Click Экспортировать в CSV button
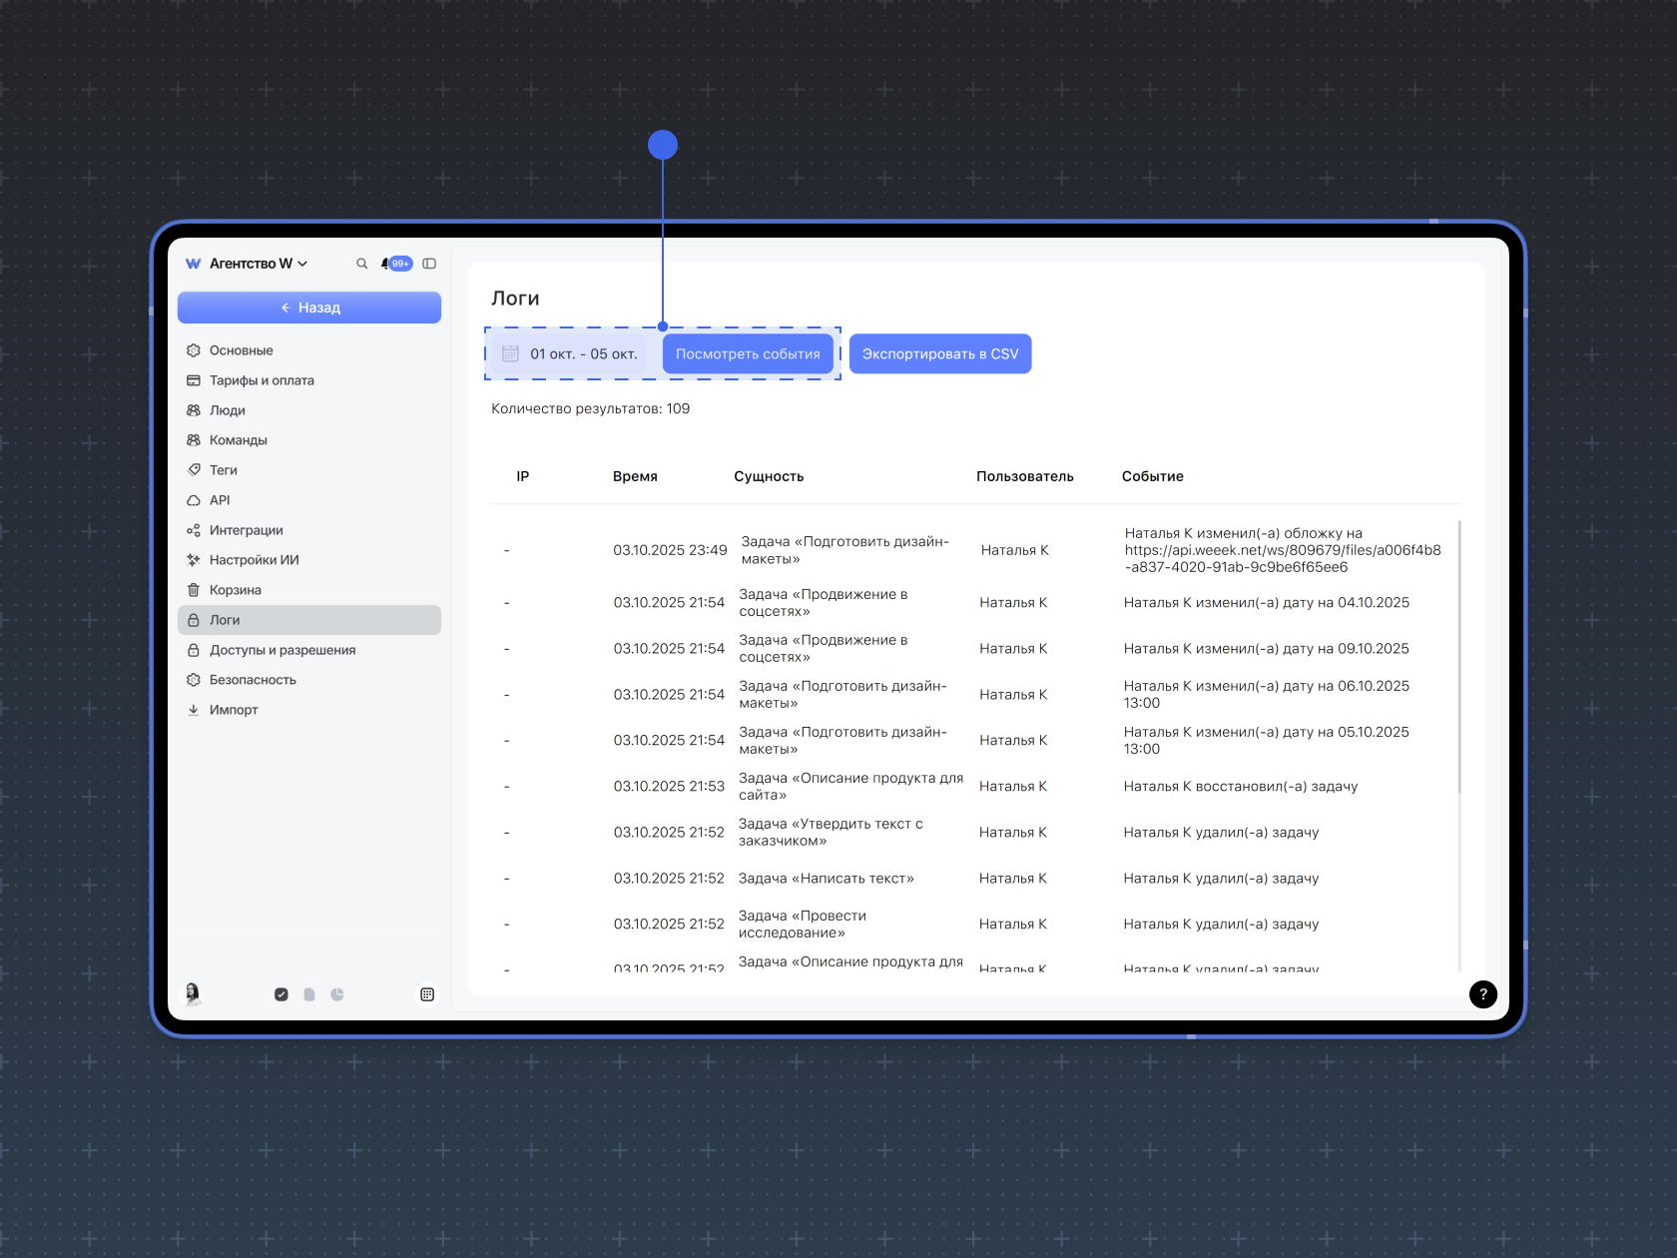The image size is (1677, 1258). click(939, 354)
